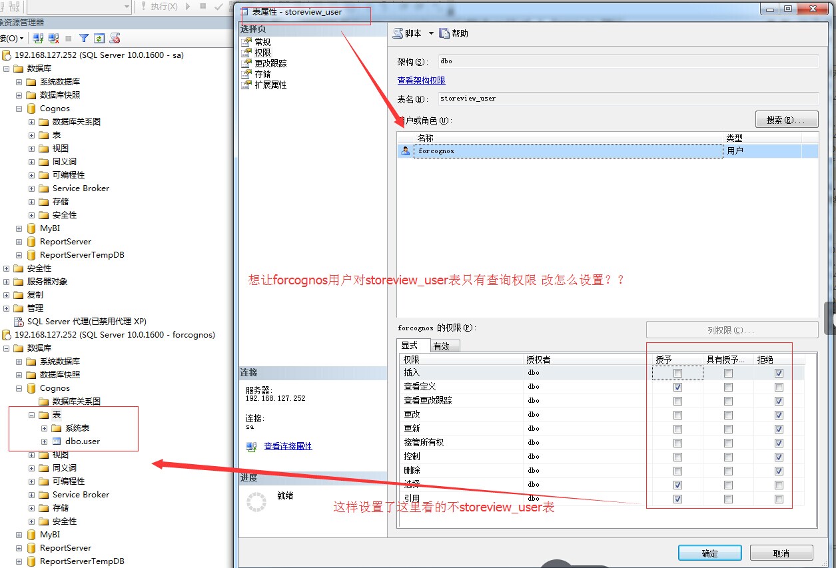Image resolution: width=836 pixels, height=568 pixels.
Task: Expand dbo.user table in forcognos connection
Action: click(x=44, y=441)
